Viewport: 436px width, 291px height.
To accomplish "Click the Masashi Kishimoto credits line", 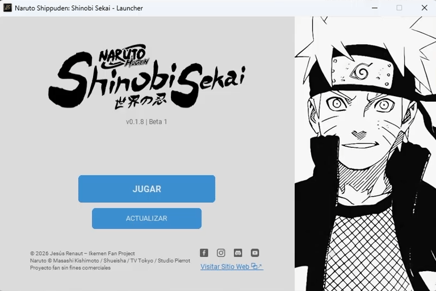I will coord(110,261).
